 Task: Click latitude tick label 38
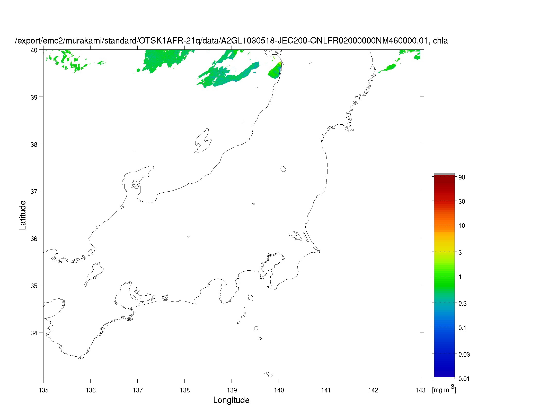click(34, 144)
